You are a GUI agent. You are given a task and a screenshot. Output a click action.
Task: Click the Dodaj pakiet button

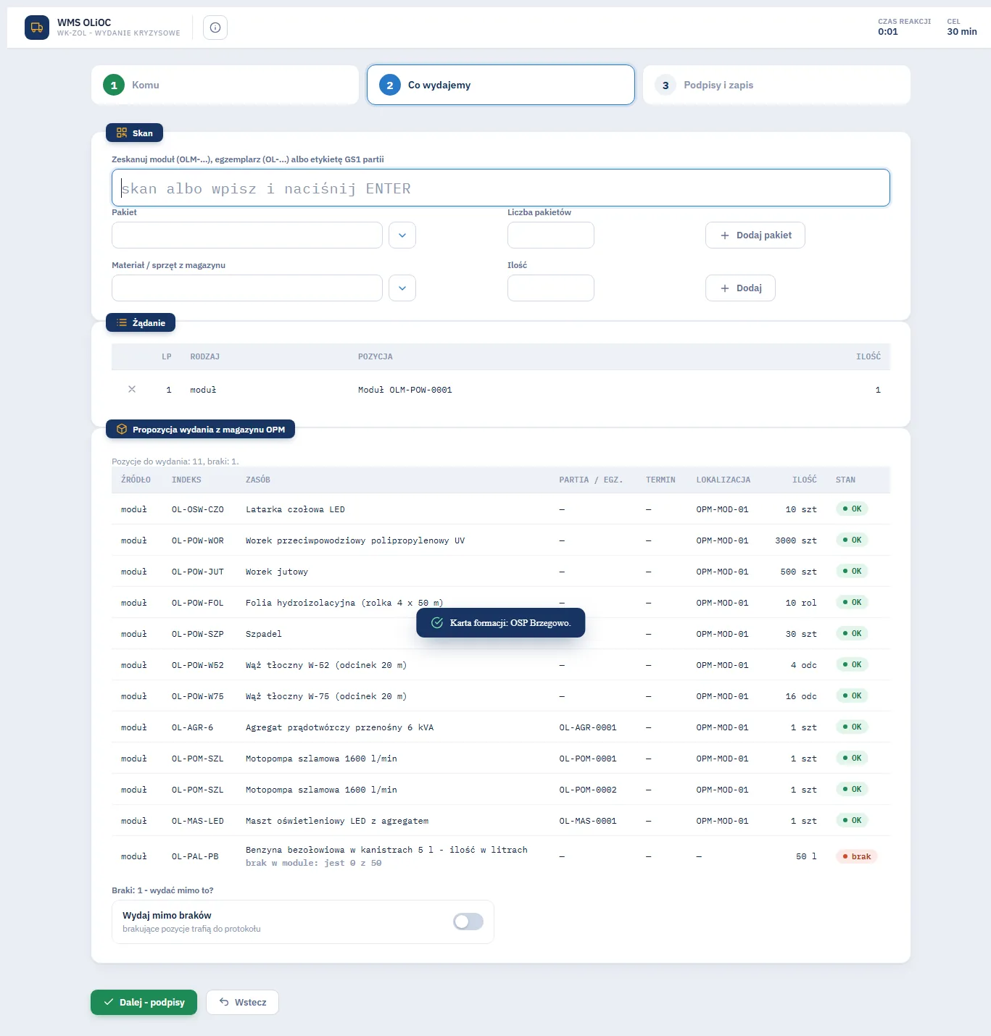(755, 235)
